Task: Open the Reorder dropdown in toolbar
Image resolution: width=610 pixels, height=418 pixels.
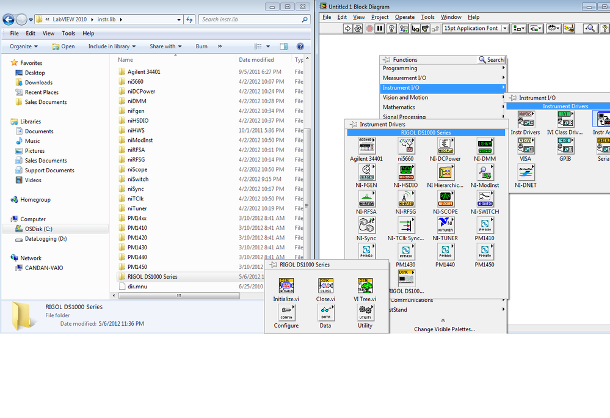Action: 553,28
